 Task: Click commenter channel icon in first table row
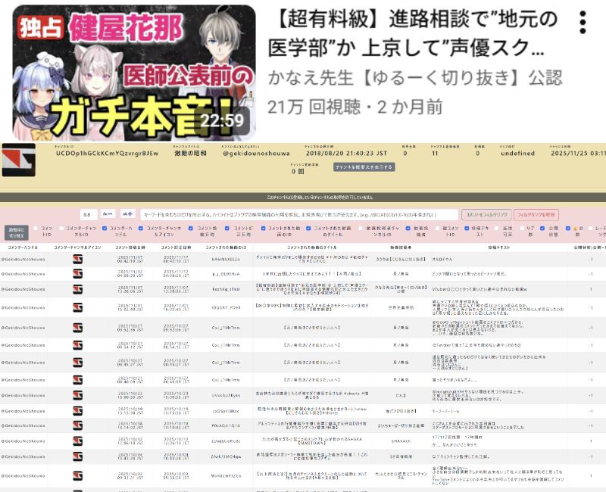77,260
